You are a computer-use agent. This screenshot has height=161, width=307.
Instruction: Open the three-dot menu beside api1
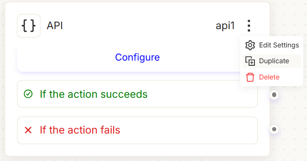pyautogui.click(x=249, y=26)
